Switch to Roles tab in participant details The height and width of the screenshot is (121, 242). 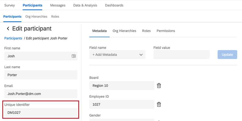coord(146,31)
